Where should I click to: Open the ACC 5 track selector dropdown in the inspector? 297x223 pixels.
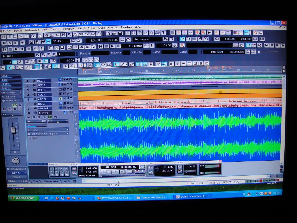17,173
